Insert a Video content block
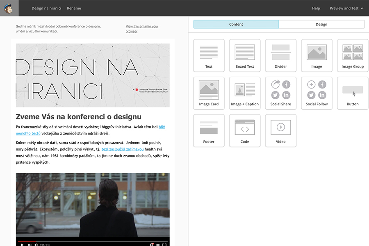This screenshot has height=246, width=369. [281, 130]
